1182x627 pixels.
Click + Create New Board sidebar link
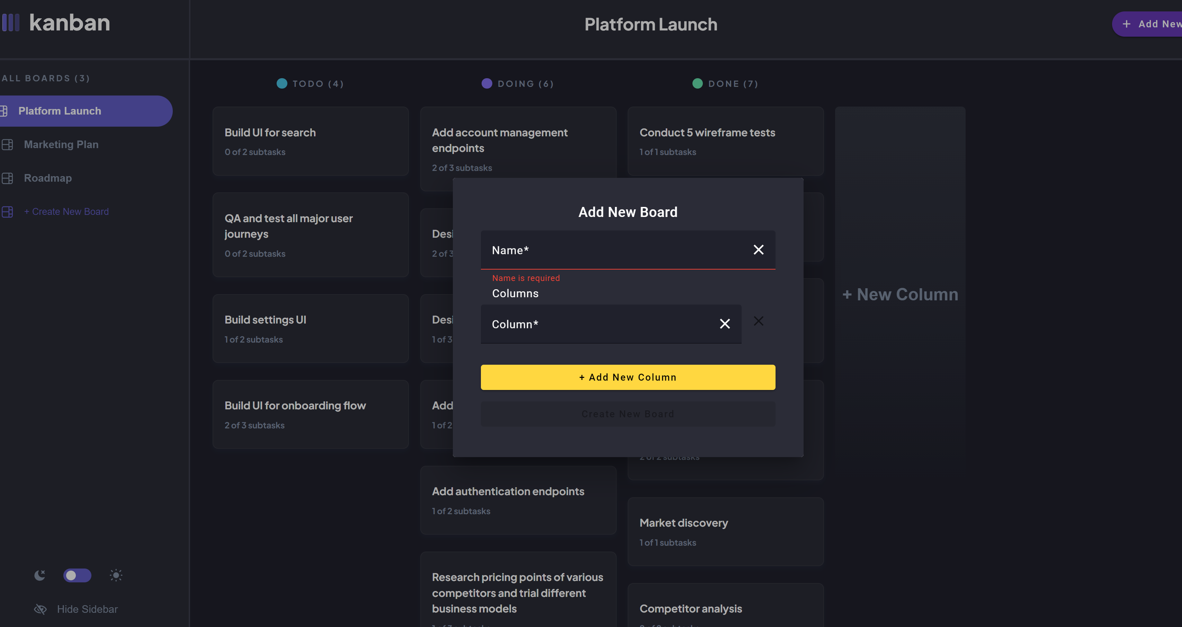coord(66,211)
